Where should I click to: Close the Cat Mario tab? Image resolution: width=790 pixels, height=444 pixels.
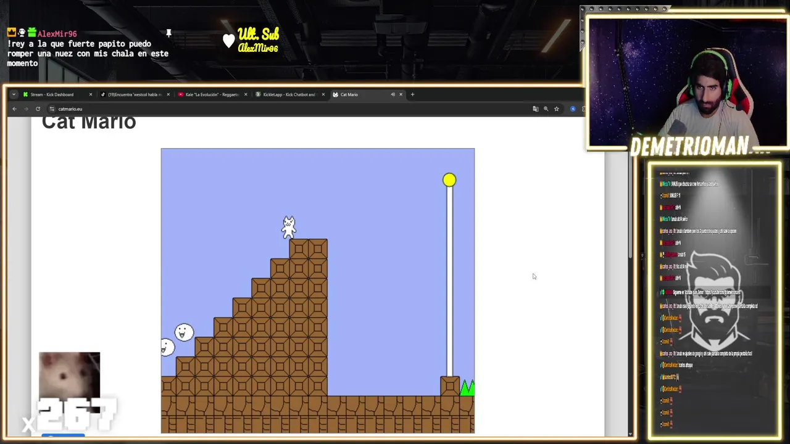point(401,94)
